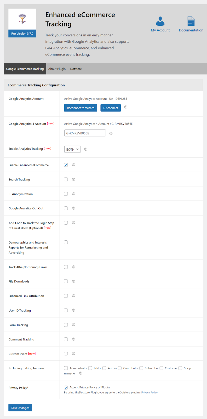
Task: Switch to Google Ecommerce Tracking tab
Action: click(25, 69)
